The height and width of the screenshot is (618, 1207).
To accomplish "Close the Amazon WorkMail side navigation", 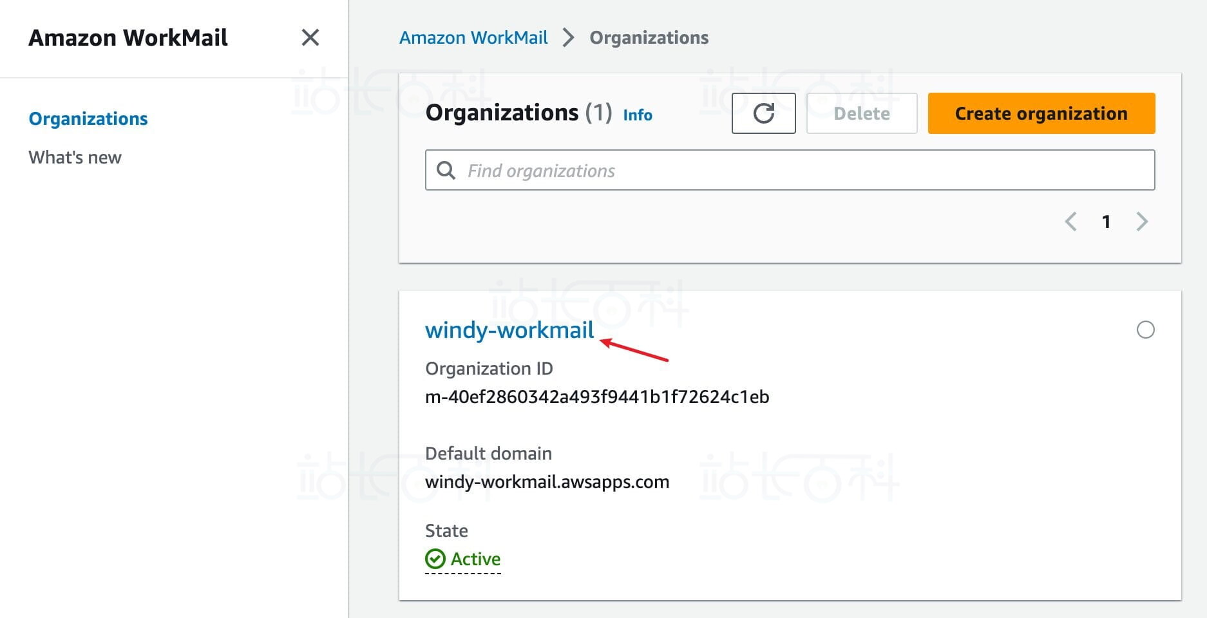I will tap(310, 37).
